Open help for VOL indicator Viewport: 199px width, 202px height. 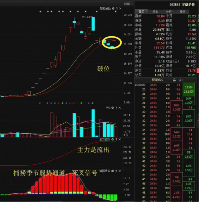point(116,108)
